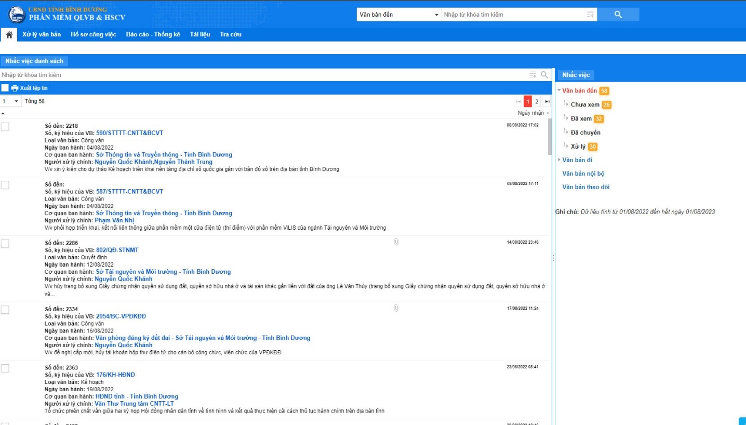Go to the Home icon tab
Screen dimensions: 746x425
pos(8,35)
